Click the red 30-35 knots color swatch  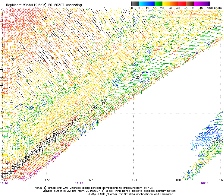[x=182, y=4]
